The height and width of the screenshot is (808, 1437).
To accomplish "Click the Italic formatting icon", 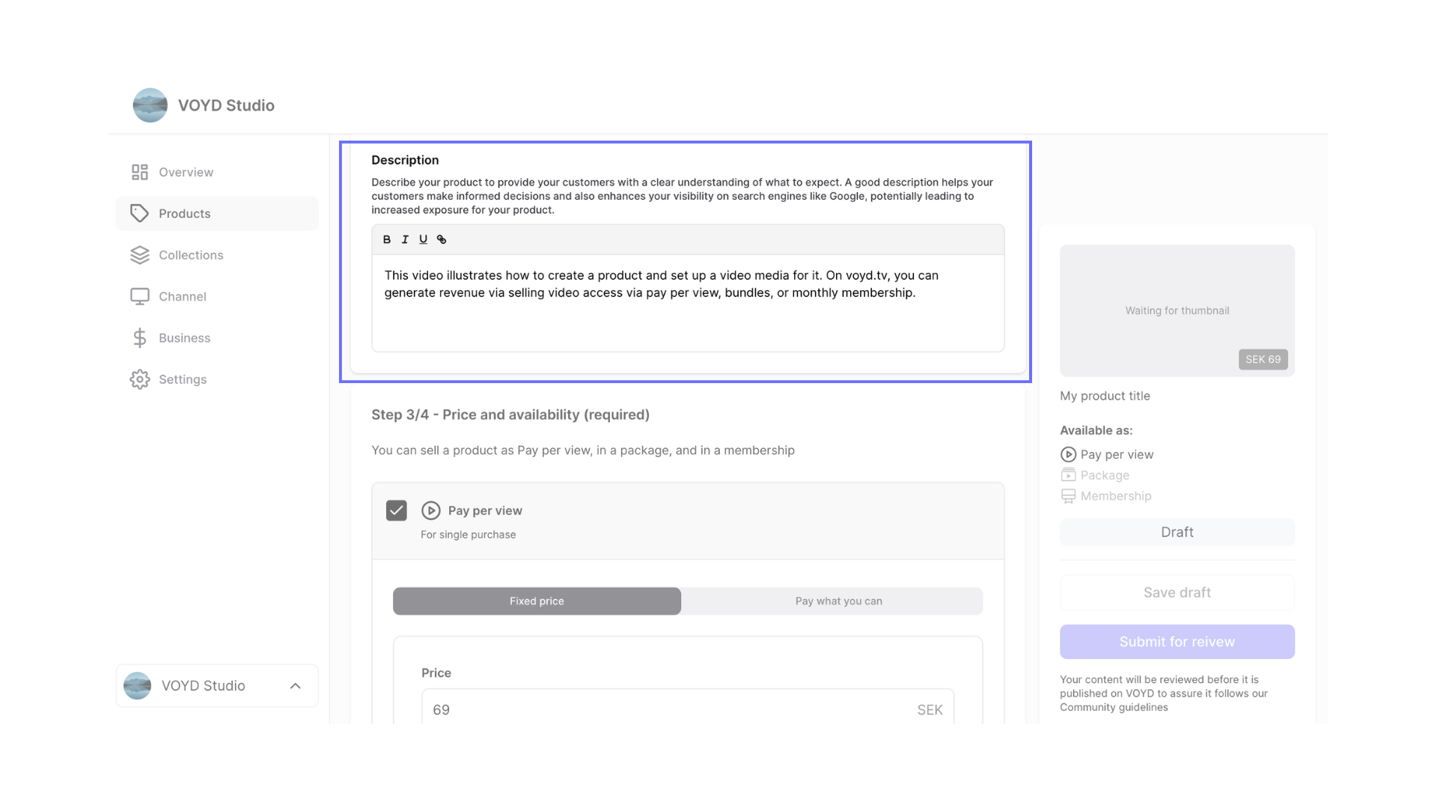I will click(405, 239).
